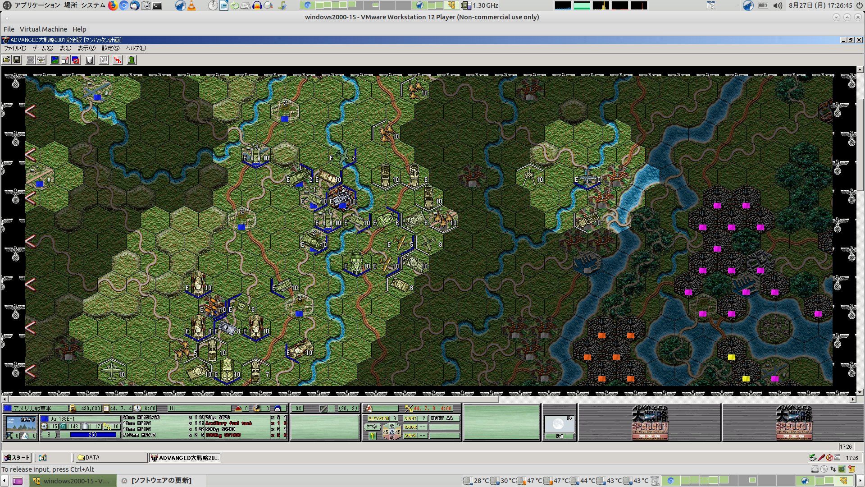Click the open box toolbar icon
Image resolution: width=865 pixels, height=487 pixels.
point(41,60)
